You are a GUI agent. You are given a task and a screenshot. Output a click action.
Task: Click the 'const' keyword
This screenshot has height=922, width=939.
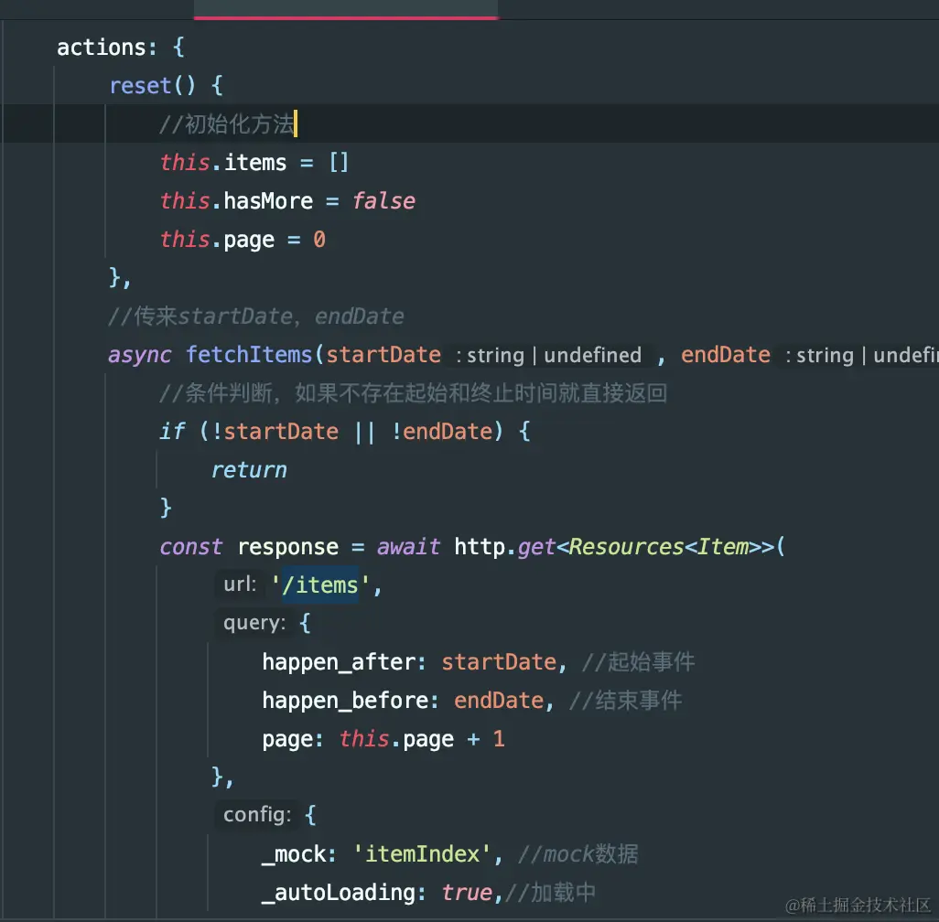[x=191, y=547]
